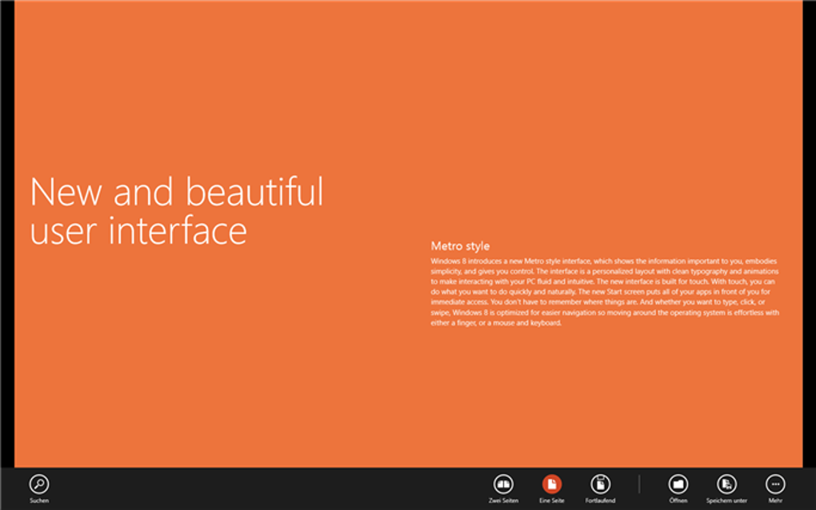The image size is (816, 510).
Task: Enable Fortlaufend continuous scrolling icon
Action: [x=600, y=484]
